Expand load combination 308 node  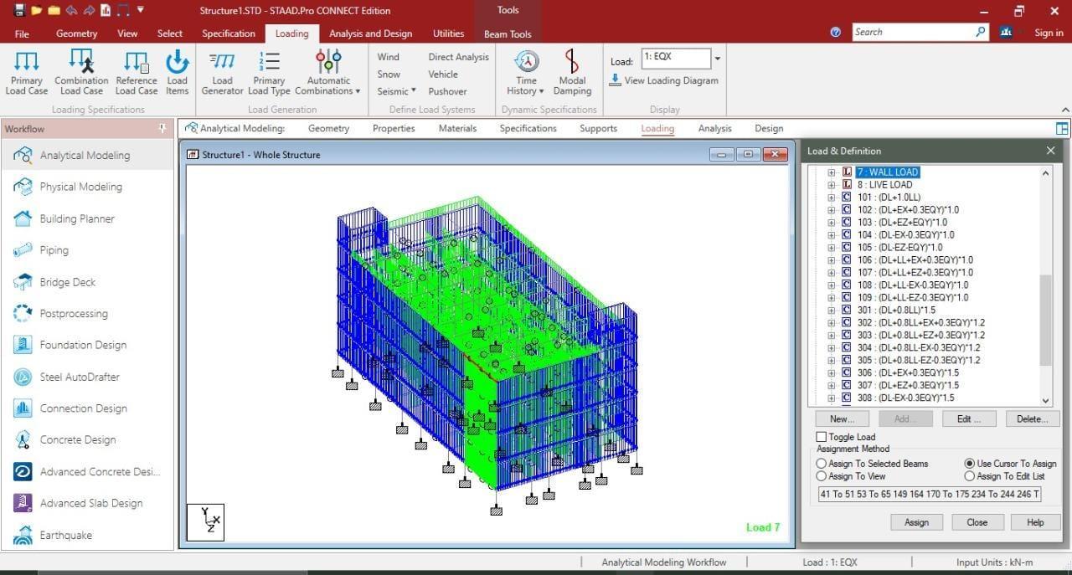(832, 398)
